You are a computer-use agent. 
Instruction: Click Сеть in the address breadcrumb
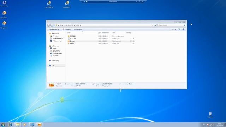pyautogui.click(x=61, y=25)
